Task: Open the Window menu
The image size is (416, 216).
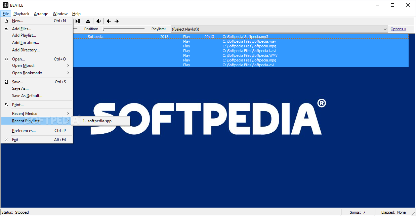Action: pyautogui.click(x=60, y=14)
